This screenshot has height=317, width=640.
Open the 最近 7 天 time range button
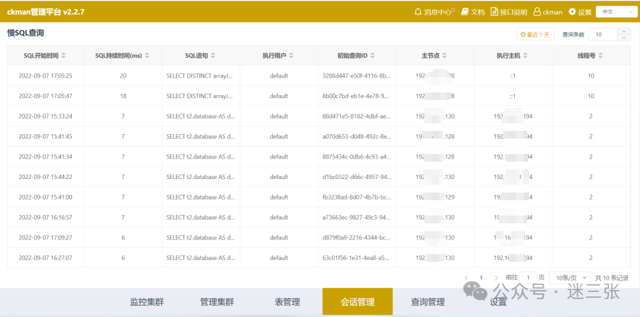coord(535,35)
